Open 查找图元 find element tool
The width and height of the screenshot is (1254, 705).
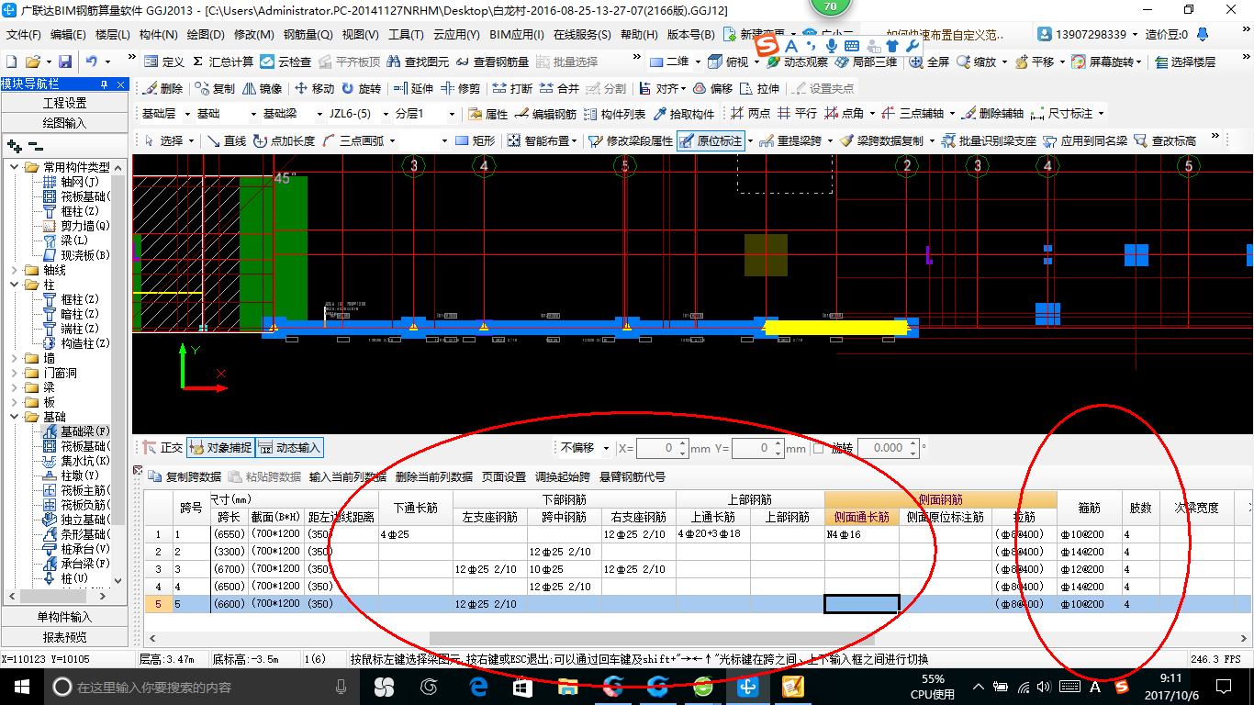click(419, 62)
